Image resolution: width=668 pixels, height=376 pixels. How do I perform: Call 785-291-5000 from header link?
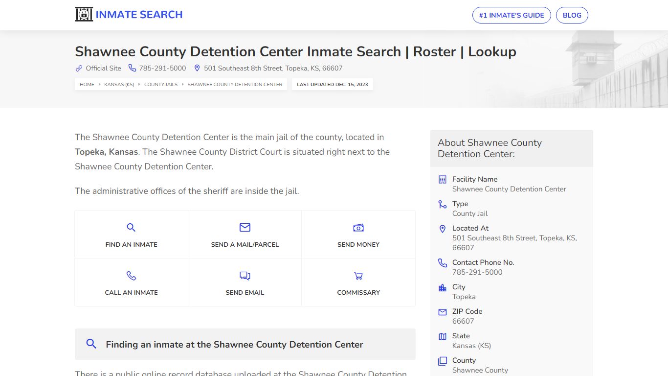tap(162, 69)
